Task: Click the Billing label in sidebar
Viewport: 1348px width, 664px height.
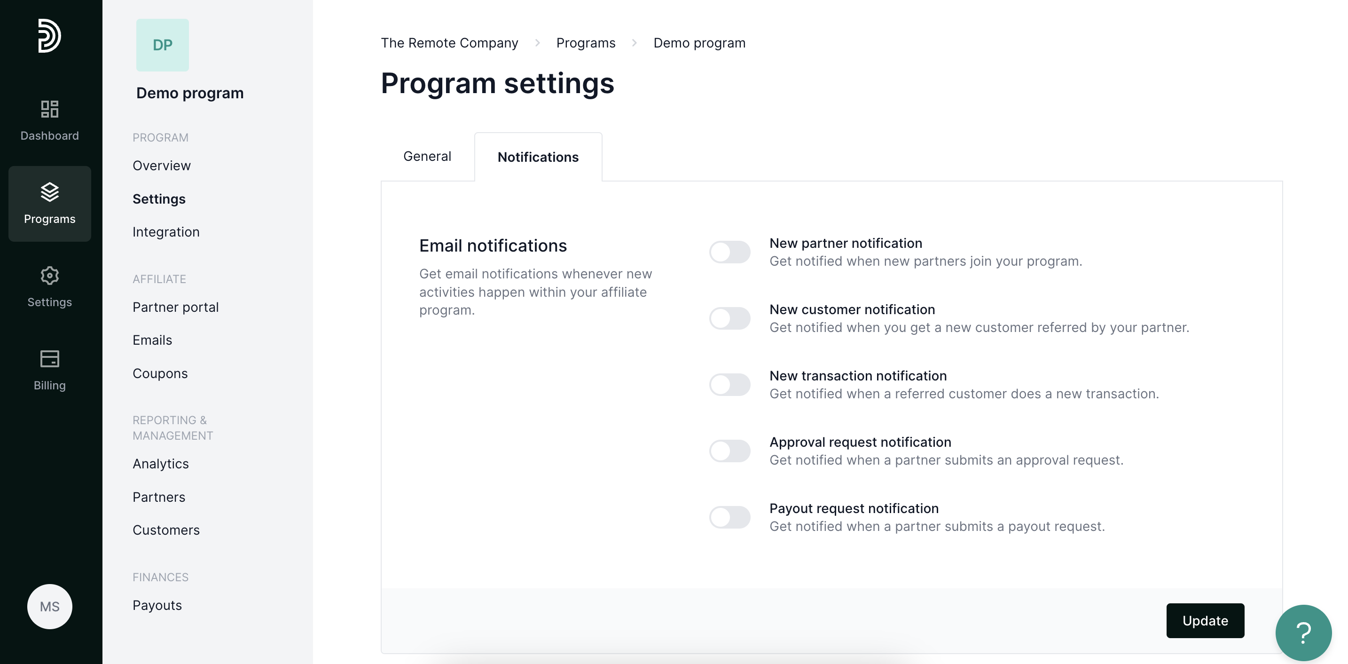Action: click(x=50, y=386)
